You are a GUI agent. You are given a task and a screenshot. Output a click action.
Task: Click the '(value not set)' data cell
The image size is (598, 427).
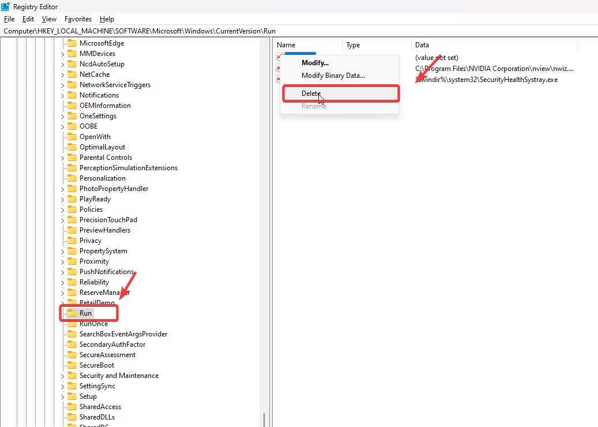coord(437,58)
